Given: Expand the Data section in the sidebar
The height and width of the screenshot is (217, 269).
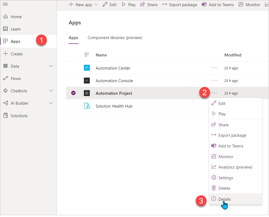Looking at the screenshot, I should pyautogui.click(x=51, y=66).
